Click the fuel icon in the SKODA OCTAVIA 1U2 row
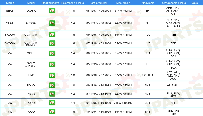 pos(52,35)
